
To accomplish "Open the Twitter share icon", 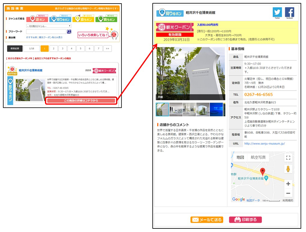I will [277, 12].
